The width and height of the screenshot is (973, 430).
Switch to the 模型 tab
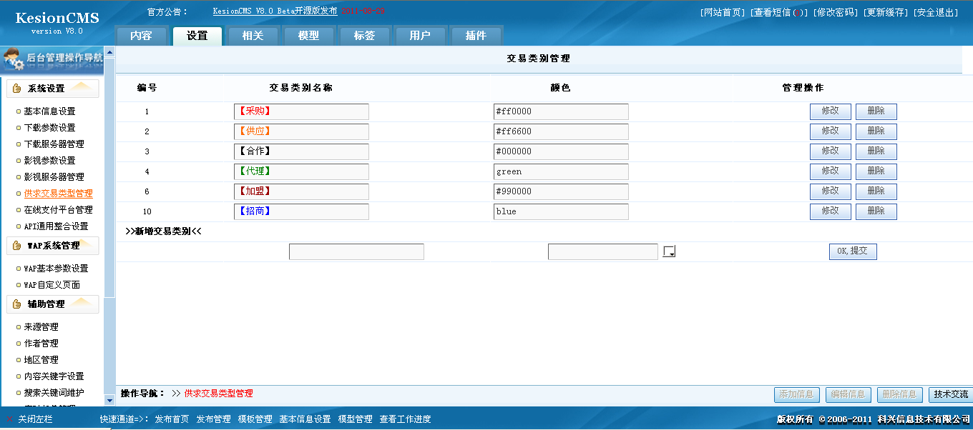308,36
